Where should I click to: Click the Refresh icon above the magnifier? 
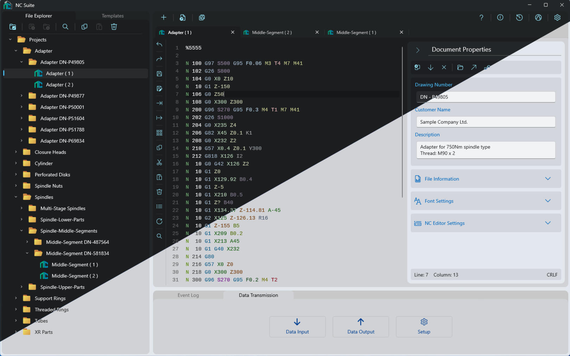(159, 221)
